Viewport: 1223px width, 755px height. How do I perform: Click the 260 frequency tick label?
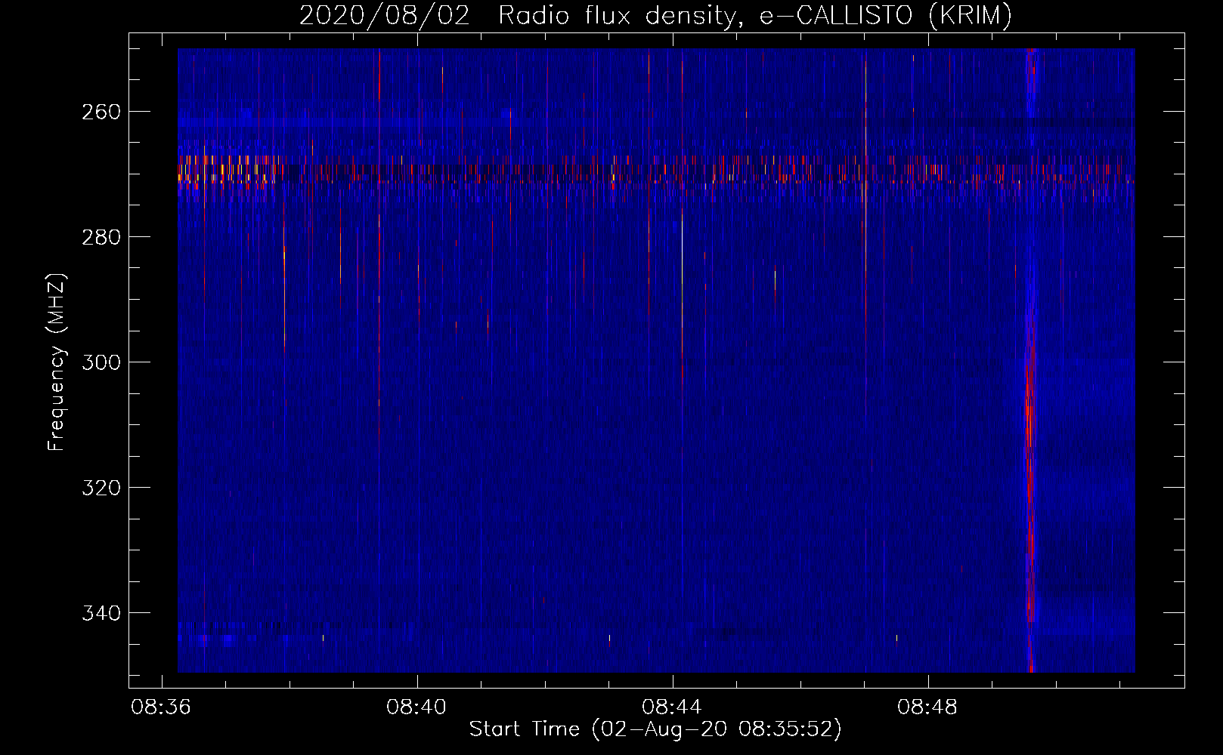[101, 112]
